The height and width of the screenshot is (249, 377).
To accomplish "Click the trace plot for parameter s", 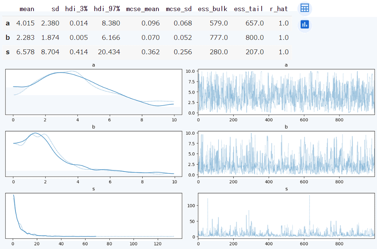I will [x=286, y=216].
